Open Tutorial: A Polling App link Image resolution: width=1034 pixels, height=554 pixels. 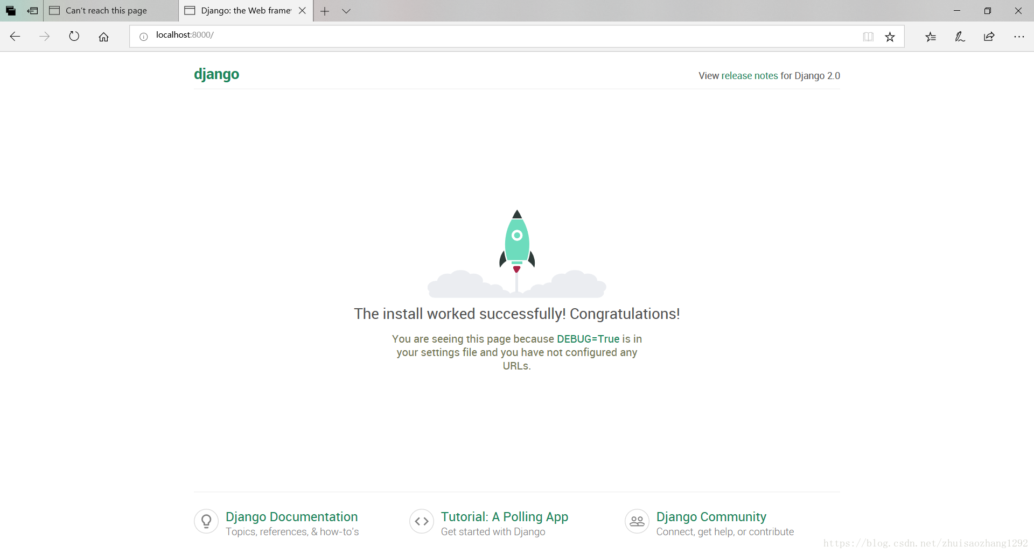pyautogui.click(x=505, y=516)
